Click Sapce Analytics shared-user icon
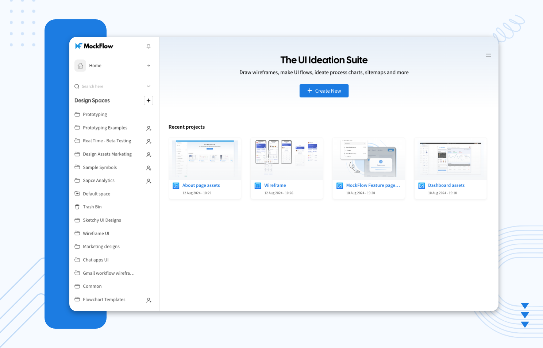The height and width of the screenshot is (348, 543). [149, 181]
